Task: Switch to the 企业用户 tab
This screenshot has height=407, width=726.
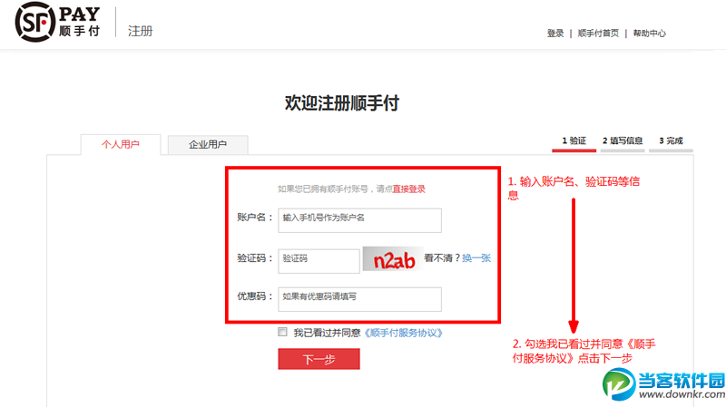Action: (208, 145)
